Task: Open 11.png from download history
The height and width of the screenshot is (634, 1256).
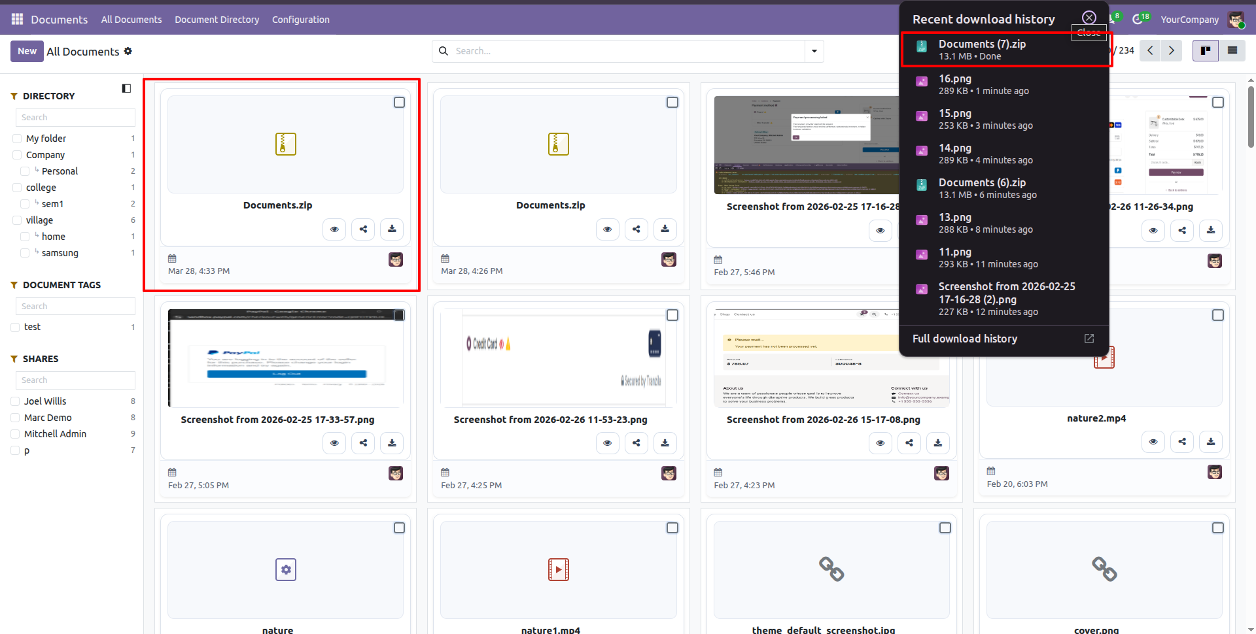Action: [1004, 258]
